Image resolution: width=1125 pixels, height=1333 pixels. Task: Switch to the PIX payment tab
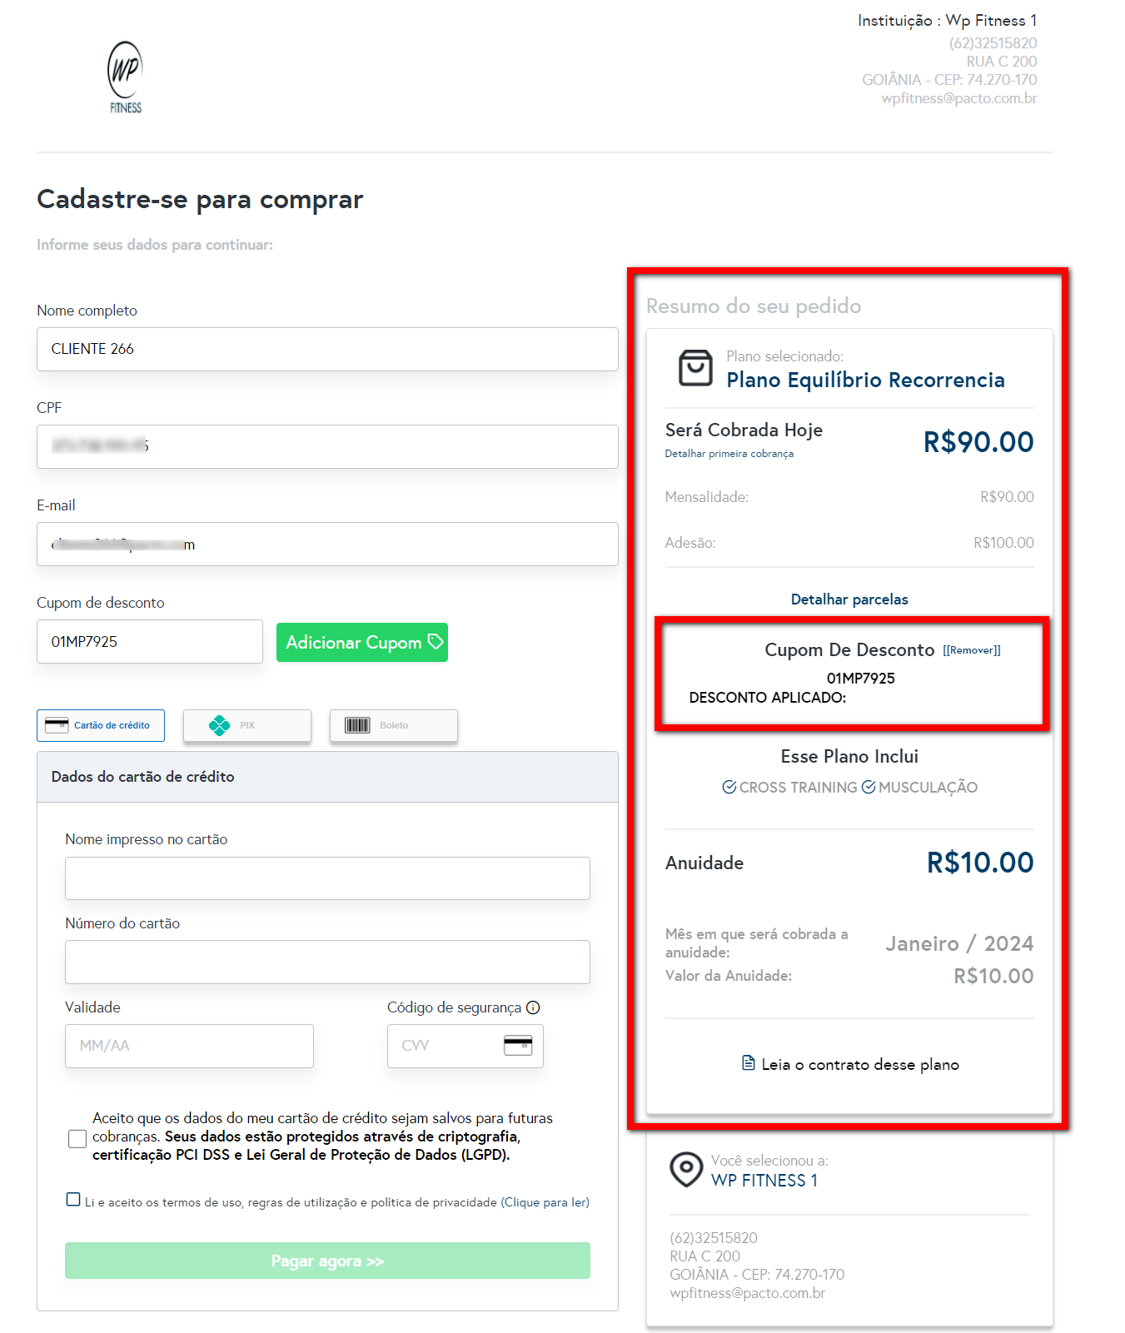247,725
